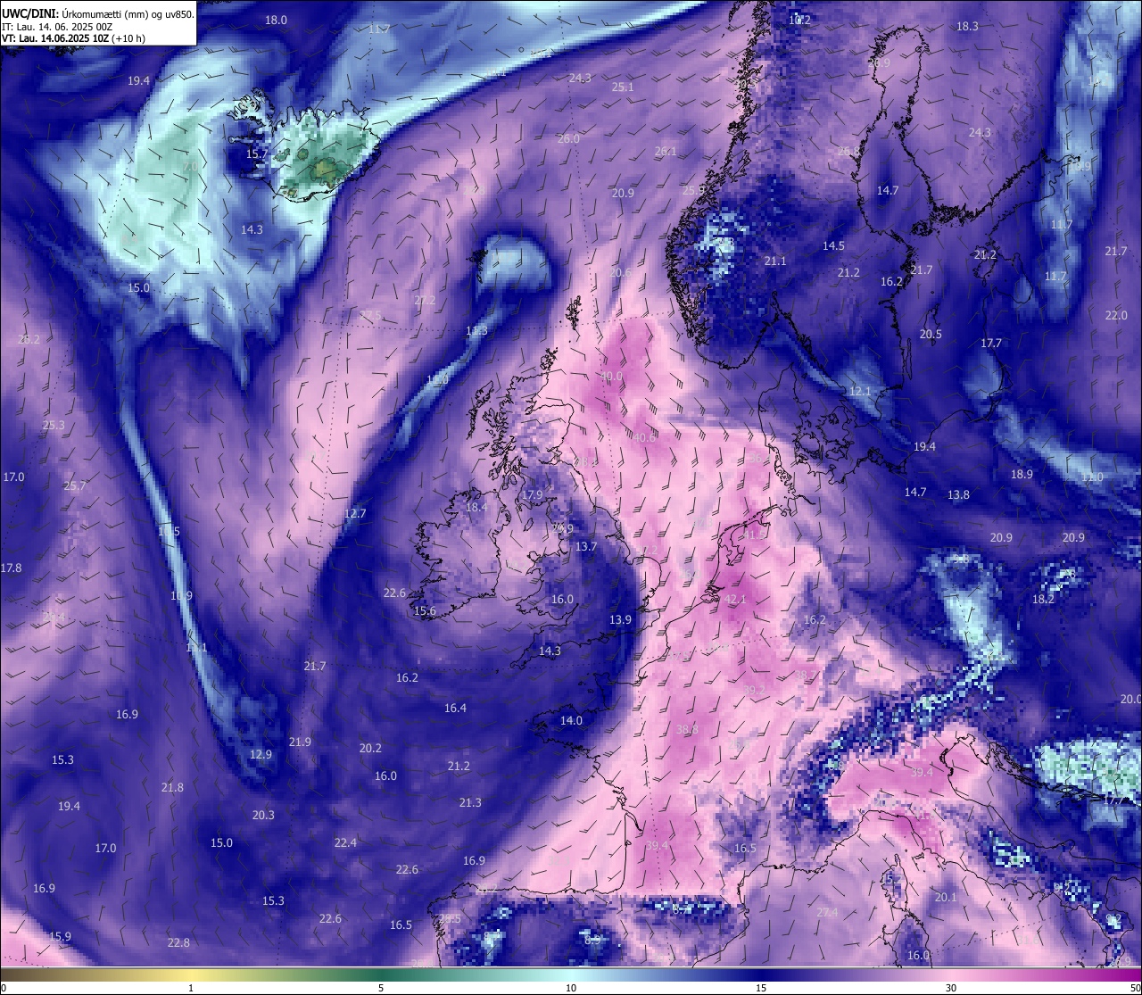Image resolution: width=1142 pixels, height=995 pixels.
Task: Click the 21.8 value label
Action: point(172,787)
